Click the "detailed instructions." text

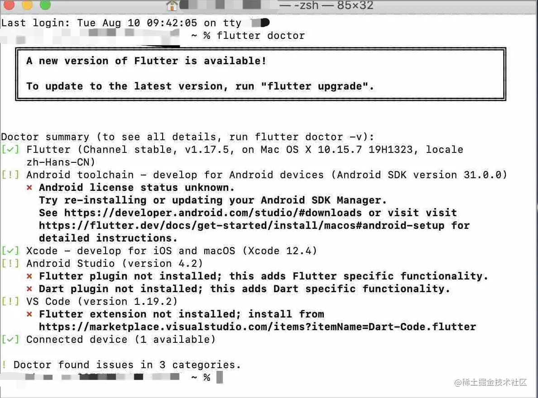pyautogui.click(x=108, y=238)
